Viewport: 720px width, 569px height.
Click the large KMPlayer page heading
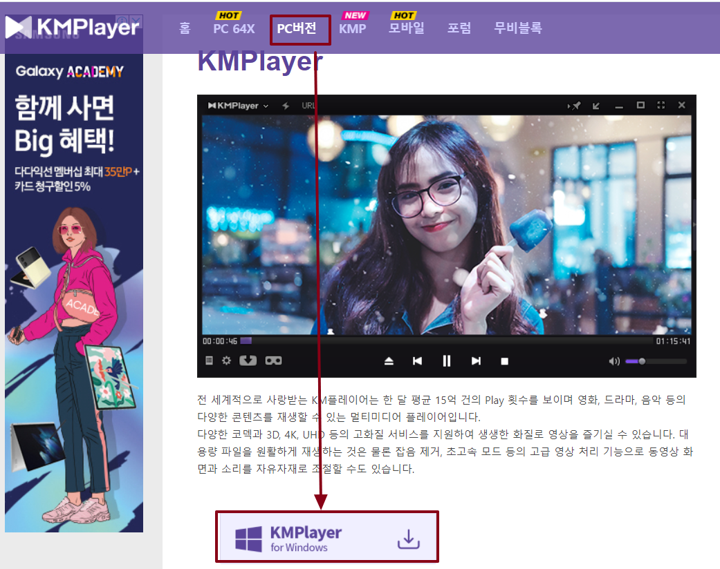(x=260, y=62)
